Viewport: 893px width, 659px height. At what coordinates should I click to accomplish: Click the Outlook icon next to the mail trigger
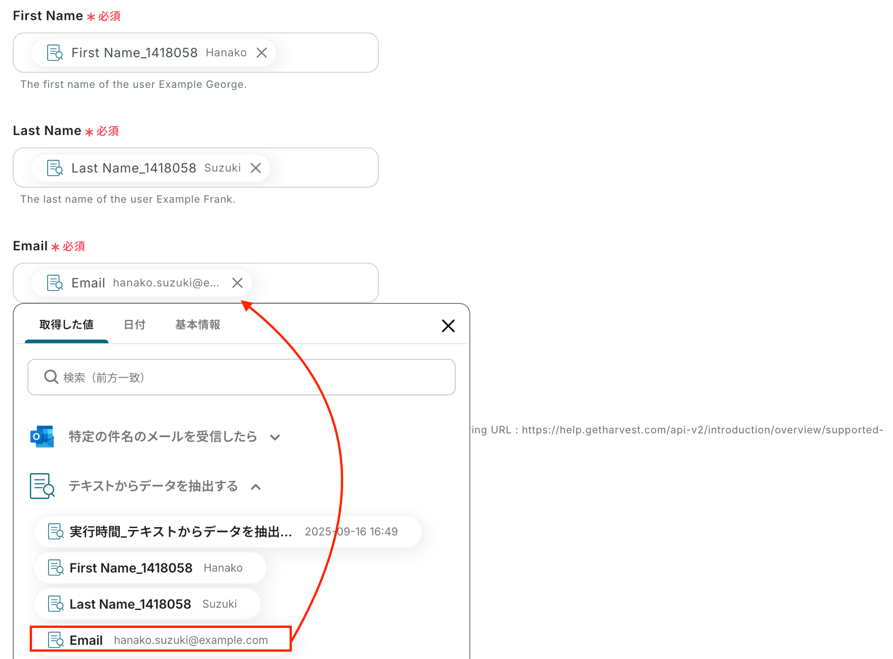(42, 437)
